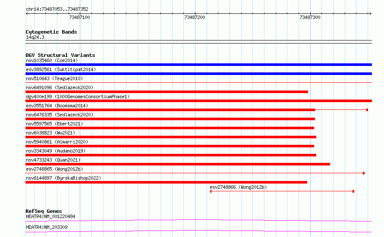Open nsv5597565 (Ebert2021) label
Viewport: 384px width, 237px height.
[54, 124]
